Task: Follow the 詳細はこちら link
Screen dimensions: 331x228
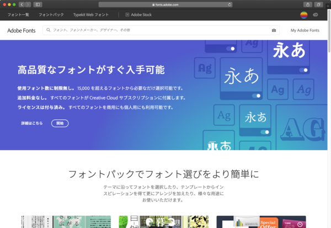Action: (32, 123)
